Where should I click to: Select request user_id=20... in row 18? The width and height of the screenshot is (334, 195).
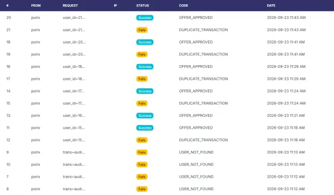click(74, 42)
